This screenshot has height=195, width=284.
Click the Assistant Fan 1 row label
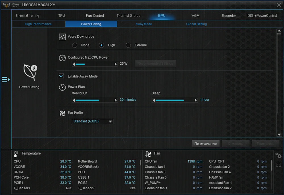(220, 183)
